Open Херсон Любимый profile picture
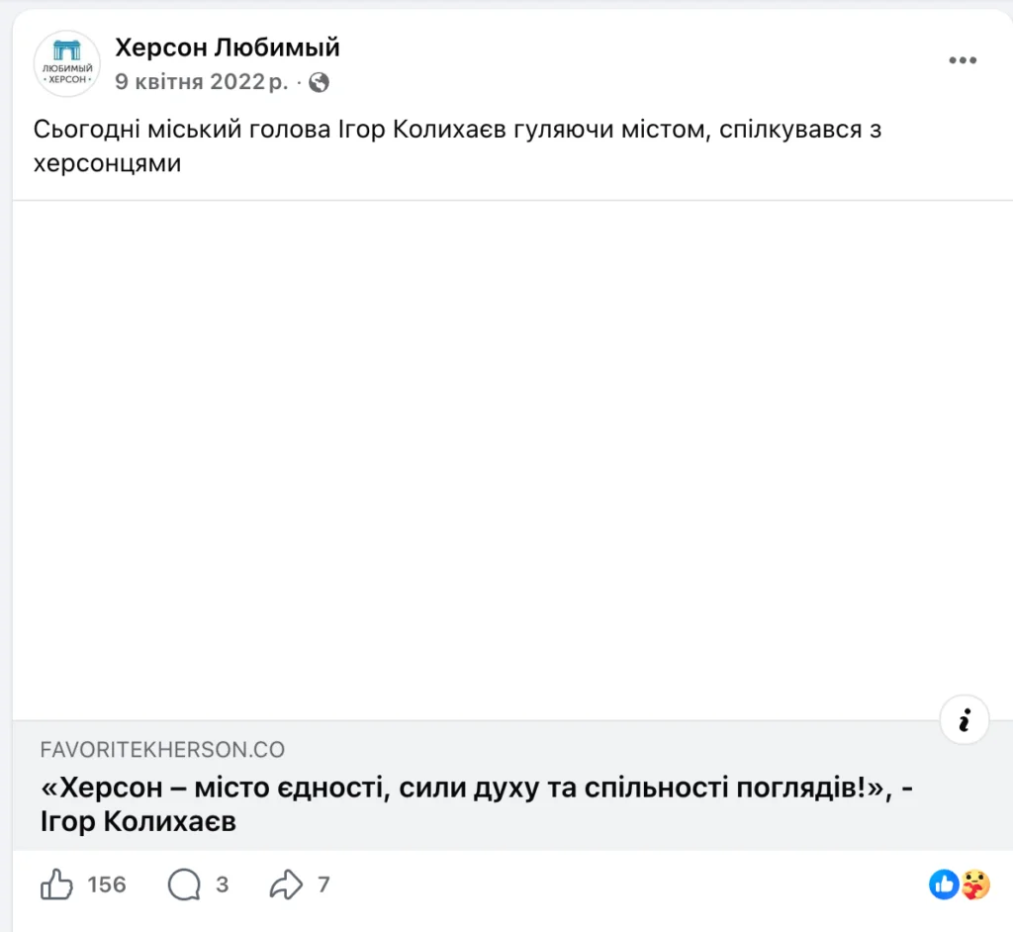The image size is (1013, 932). (x=67, y=64)
